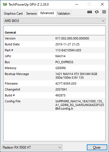Take a screenshot with the camera icon
The height and width of the screenshot is (152, 109).
tap(90, 12)
